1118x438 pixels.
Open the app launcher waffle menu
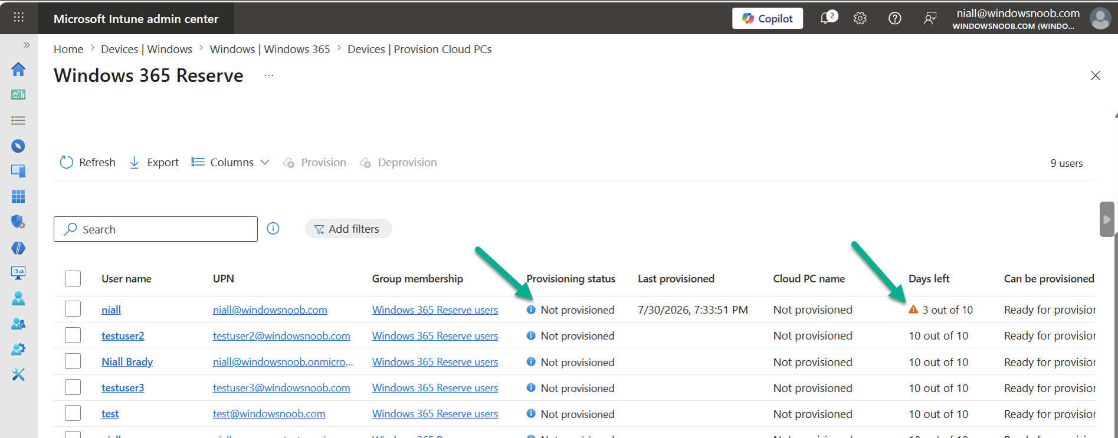18,17
